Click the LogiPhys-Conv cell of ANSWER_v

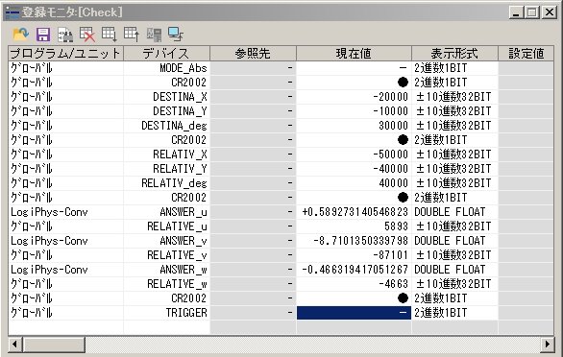65,241
